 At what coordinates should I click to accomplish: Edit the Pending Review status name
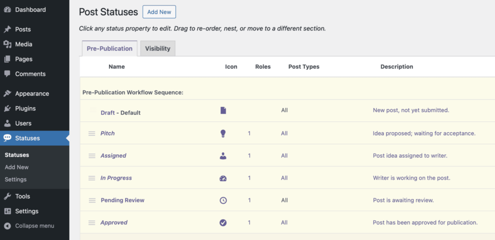[x=122, y=200]
